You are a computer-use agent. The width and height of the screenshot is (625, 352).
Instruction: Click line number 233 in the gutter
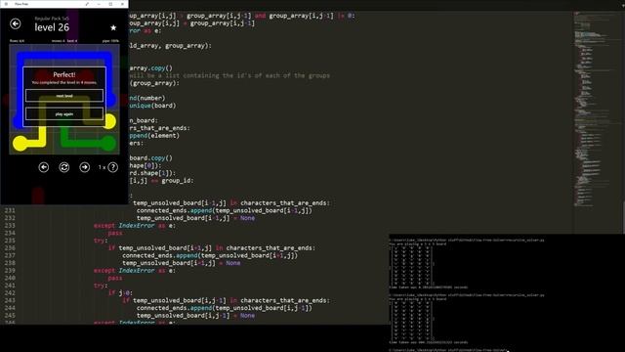(10, 226)
